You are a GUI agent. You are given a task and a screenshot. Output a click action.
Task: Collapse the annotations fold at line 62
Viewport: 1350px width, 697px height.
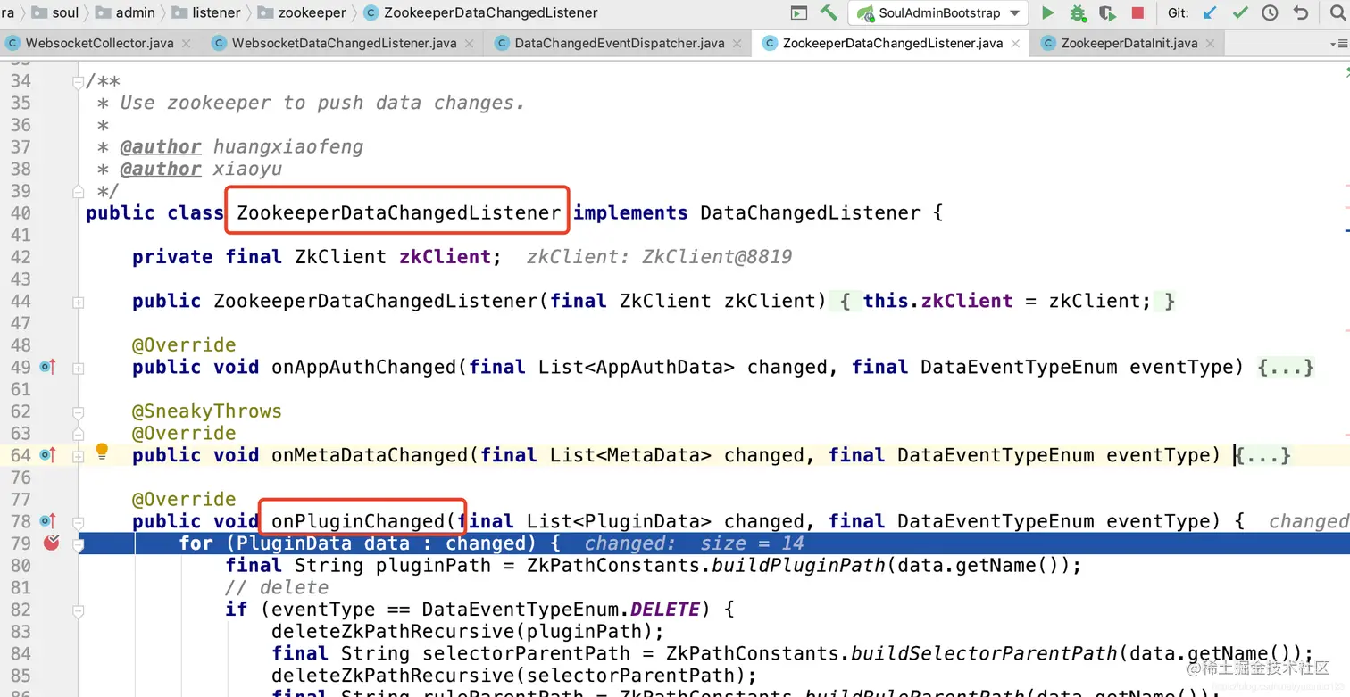(78, 412)
